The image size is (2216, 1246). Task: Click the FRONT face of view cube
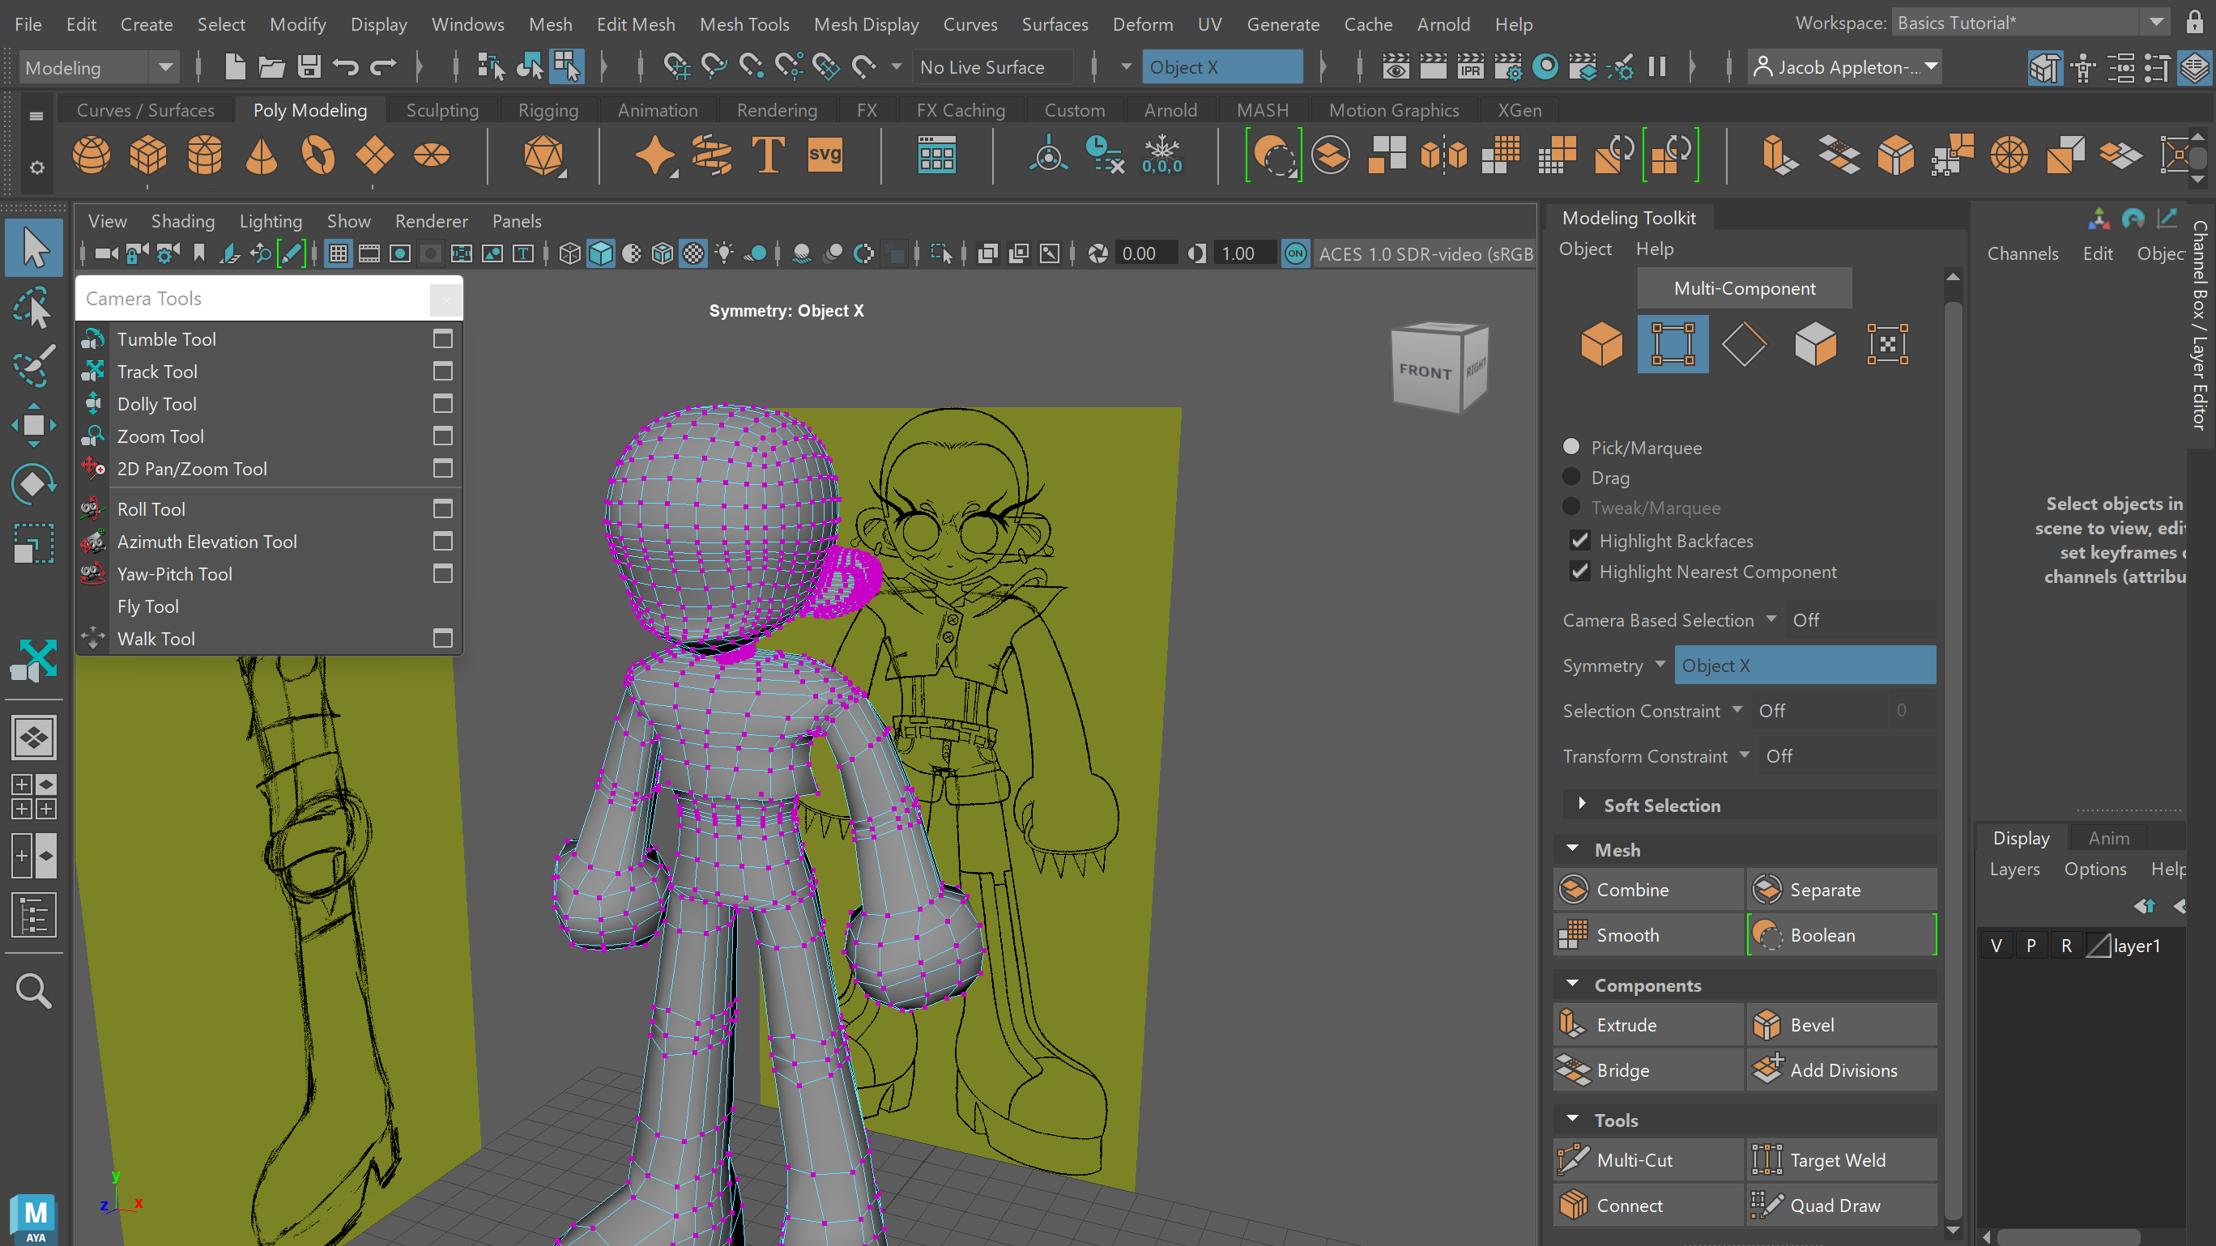point(1425,372)
